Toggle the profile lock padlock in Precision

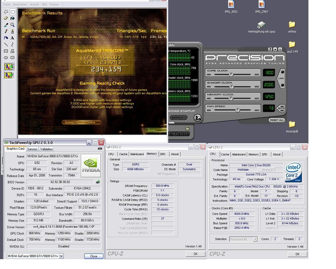[x=187, y=128]
